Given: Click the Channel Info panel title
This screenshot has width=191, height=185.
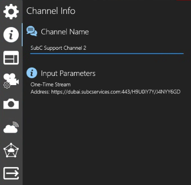Looking at the screenshot, I should [51, 11].
